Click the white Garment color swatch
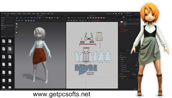 pos(122,22)
